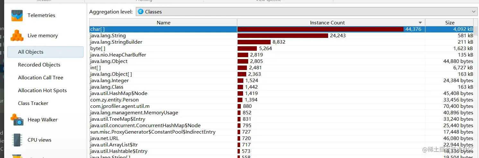Select the byte[ ] class row
This screenshot has height=158, width=479.
282,48
